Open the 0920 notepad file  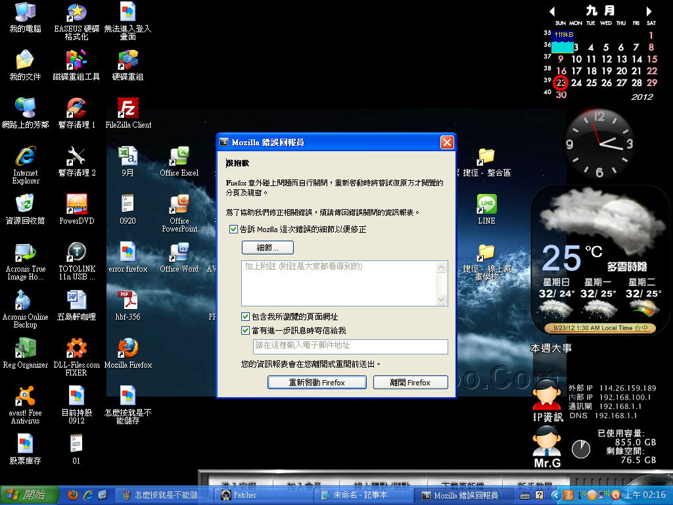[x=128, y=210]
